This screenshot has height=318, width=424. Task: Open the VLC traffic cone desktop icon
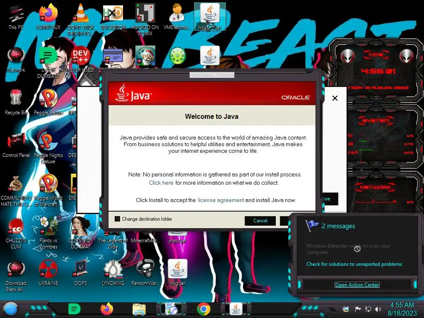click(x=81, y=19)
